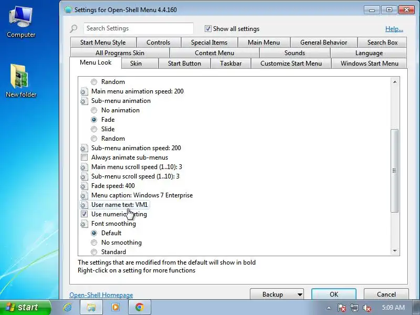Click the OK button
Viewport: 420px width, 315px height.
pos(334,294)
